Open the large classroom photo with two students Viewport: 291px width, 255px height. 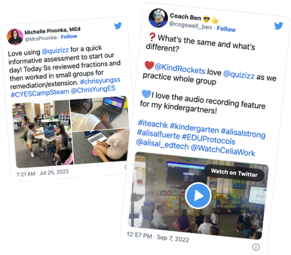(x=43, y=134)
